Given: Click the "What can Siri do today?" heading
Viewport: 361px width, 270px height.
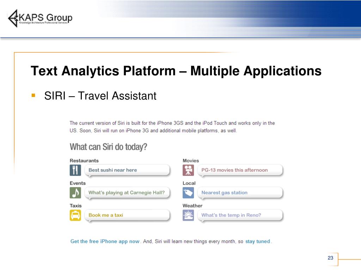Looking at the screenshot, I should 108,147.
